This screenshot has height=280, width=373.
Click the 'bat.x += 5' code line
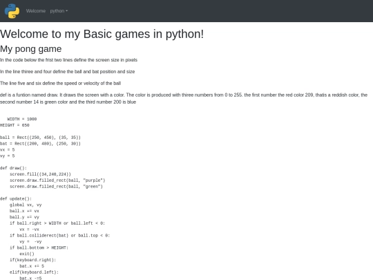pyautogui.click(x=32, y=266)
